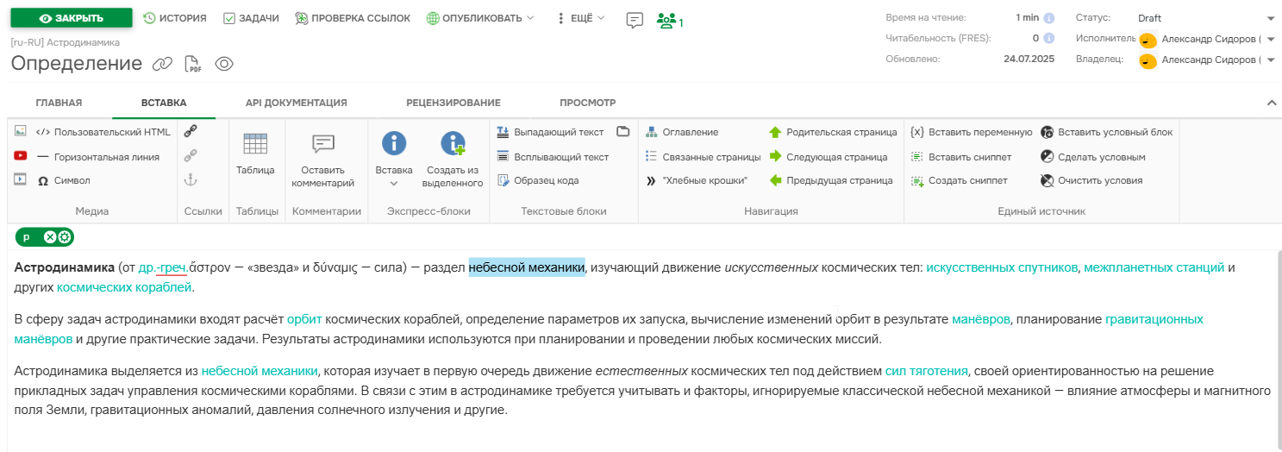
Task: Open the сил тяготения link
Action: 926,371
